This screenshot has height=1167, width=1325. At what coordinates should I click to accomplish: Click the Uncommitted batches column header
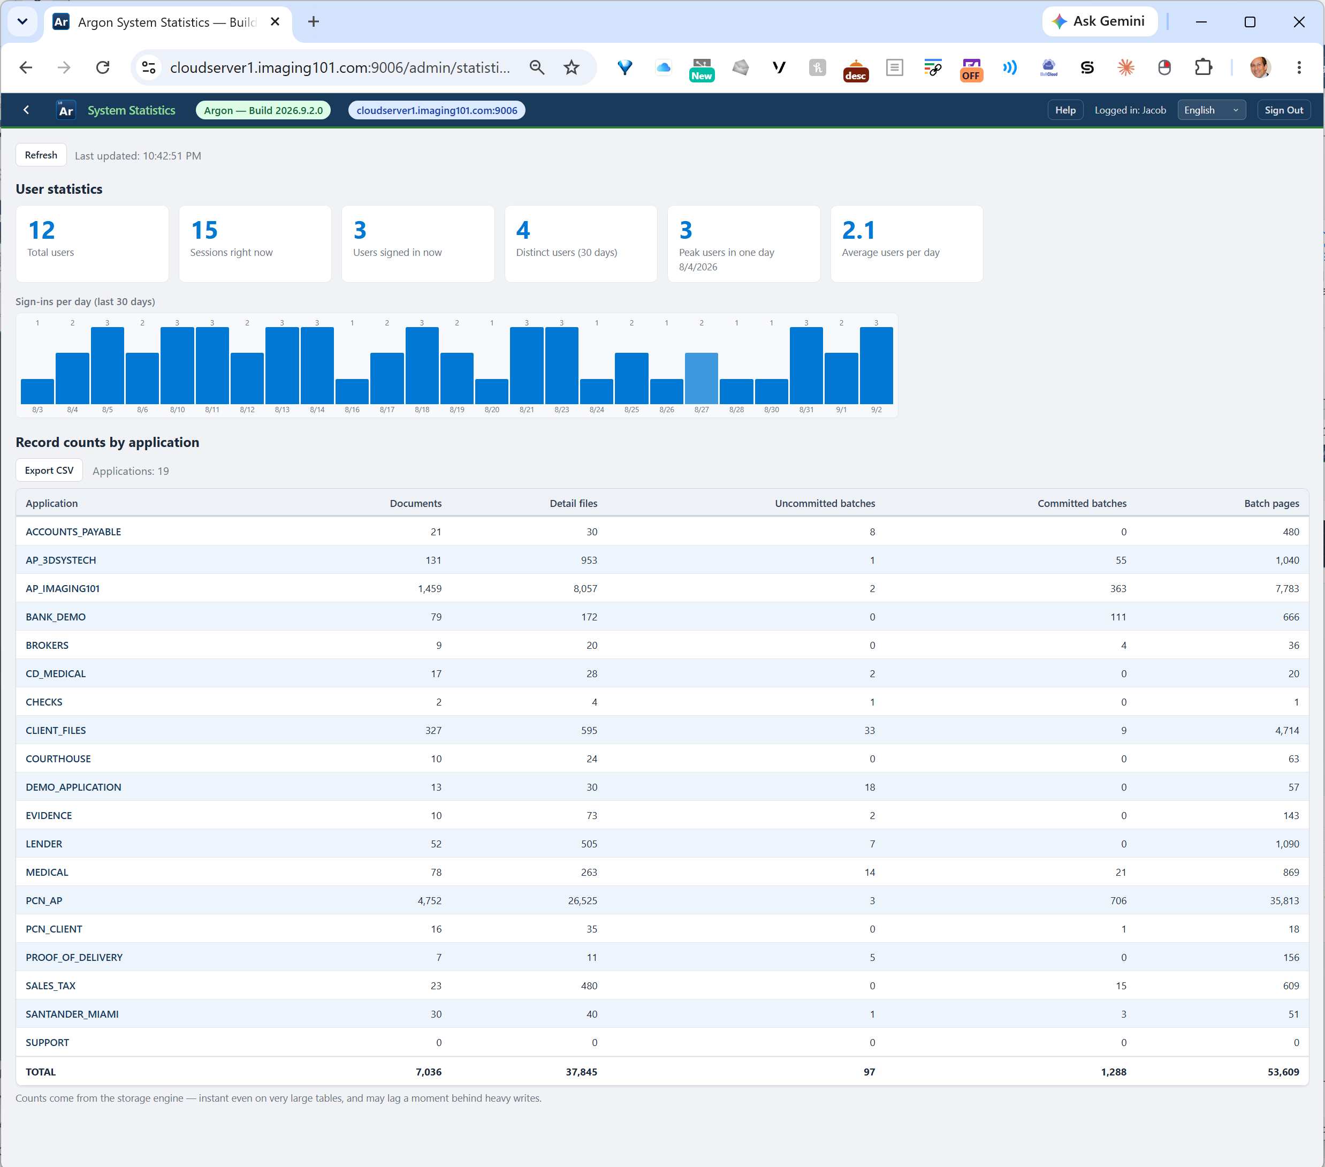(825, 503)
